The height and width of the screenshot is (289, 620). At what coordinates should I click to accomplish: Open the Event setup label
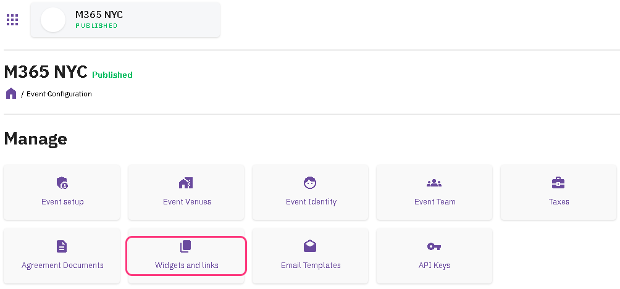tap(62, 202)
